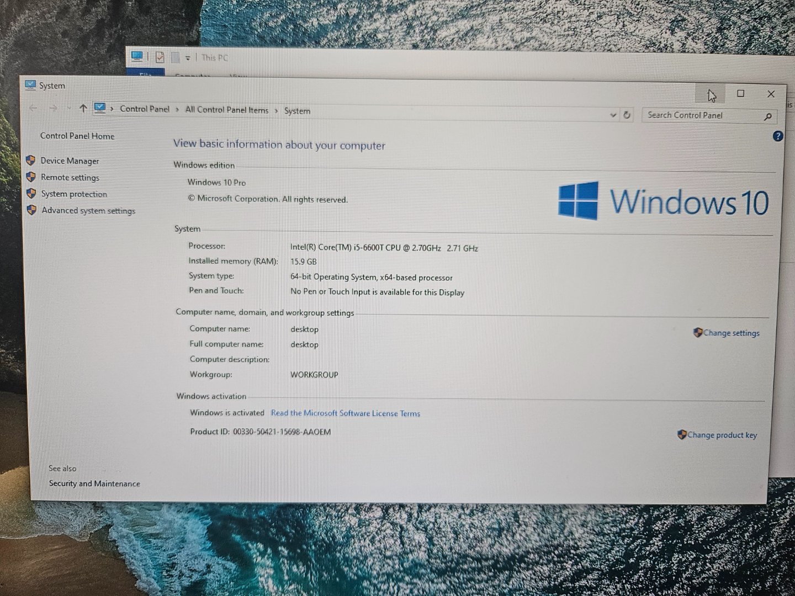Select the processor text i5-6600T
795x596 pixels.
[x=384, y=248]
